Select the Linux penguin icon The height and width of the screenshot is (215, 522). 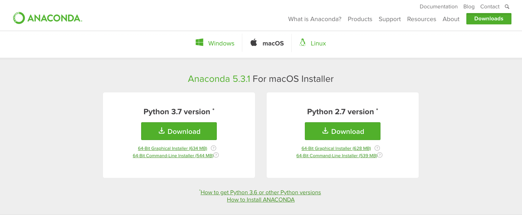[302, 43]
